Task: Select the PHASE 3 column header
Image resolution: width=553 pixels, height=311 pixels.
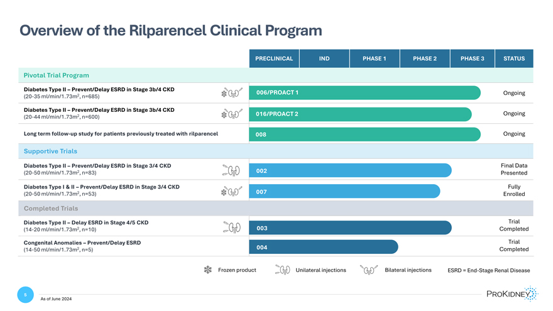Action: tap(473, 58)
